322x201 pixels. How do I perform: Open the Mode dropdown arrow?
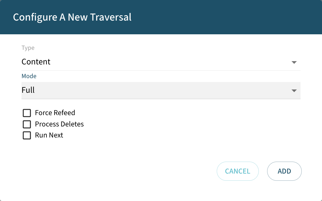coord(294,90)
